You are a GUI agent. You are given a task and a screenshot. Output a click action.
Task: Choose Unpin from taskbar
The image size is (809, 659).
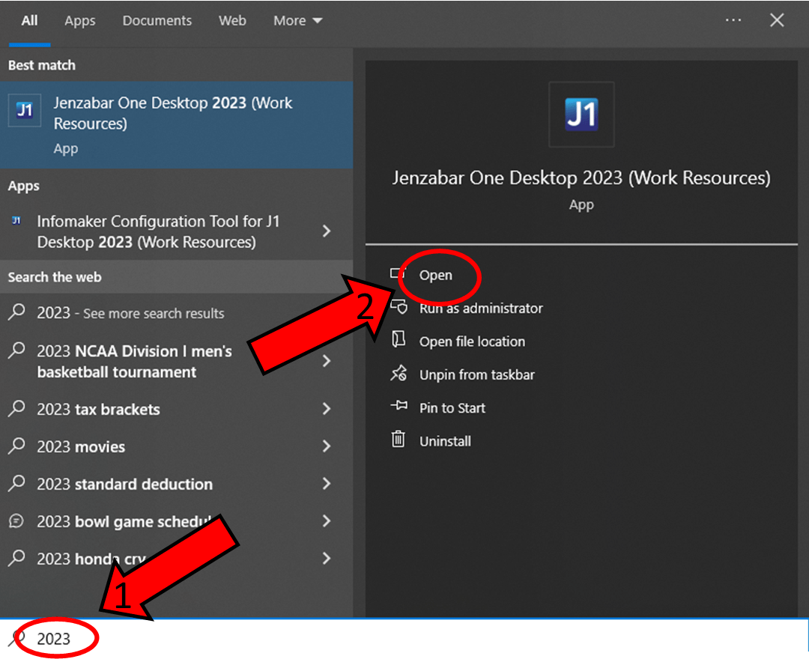click(x=476, y=375)
